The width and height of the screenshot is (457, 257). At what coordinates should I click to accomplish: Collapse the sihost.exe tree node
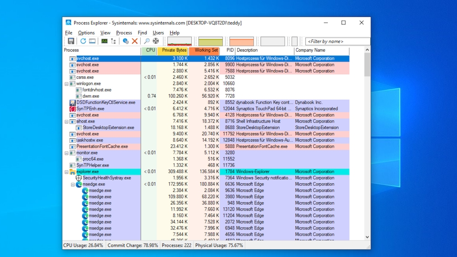[67, 122]
